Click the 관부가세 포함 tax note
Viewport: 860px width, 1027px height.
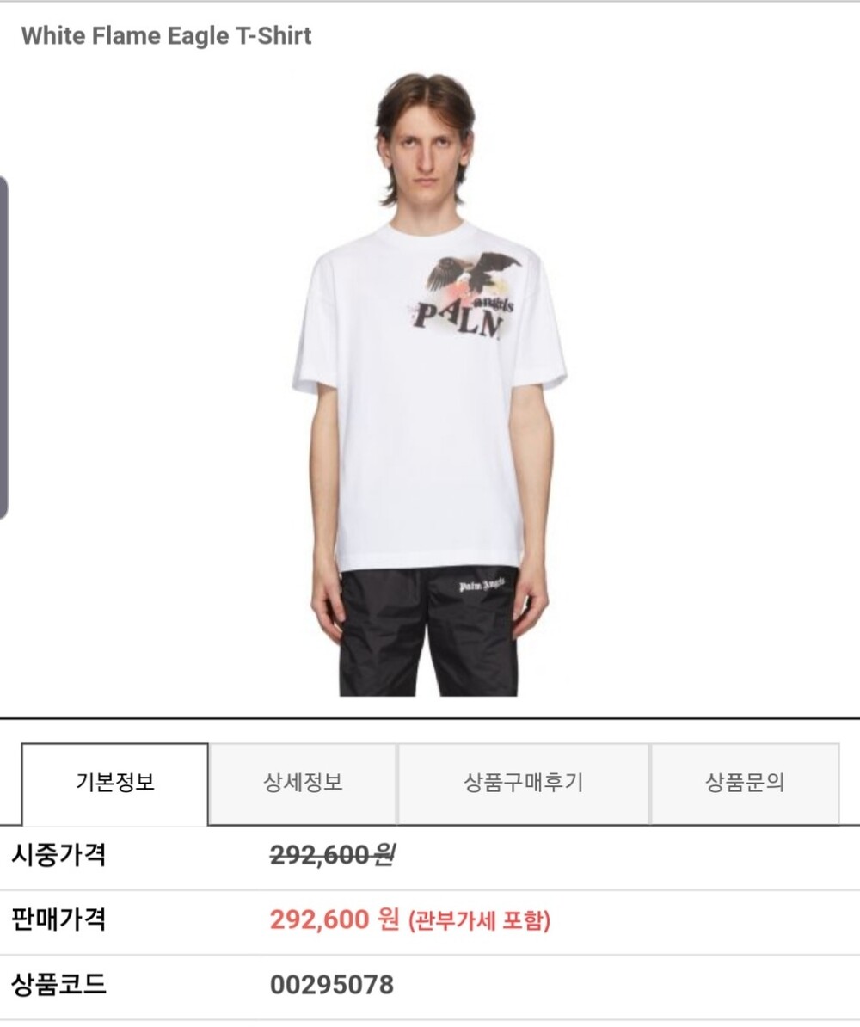click(480, 921)
